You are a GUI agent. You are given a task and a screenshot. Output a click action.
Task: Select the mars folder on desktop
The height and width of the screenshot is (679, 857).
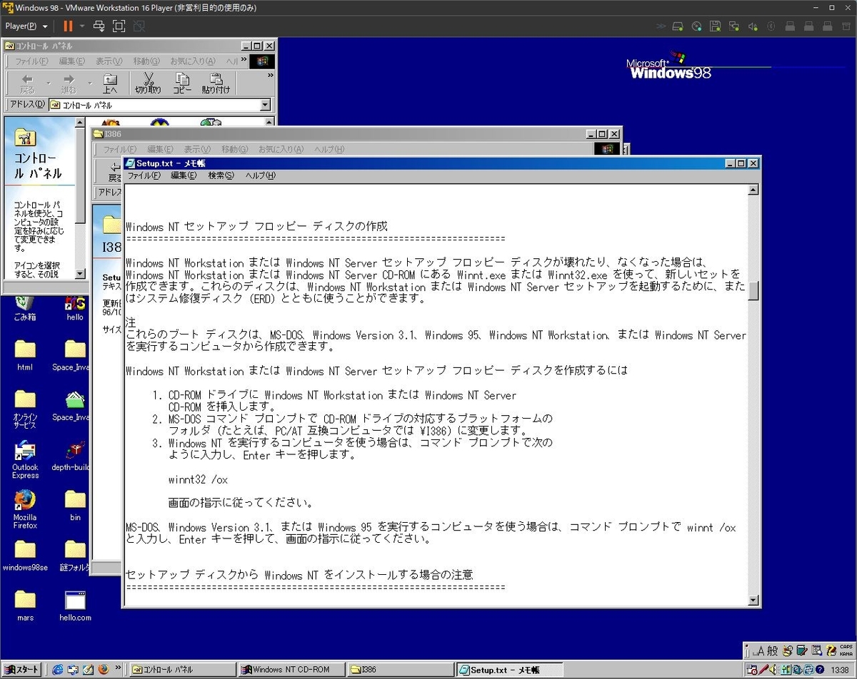24,606
